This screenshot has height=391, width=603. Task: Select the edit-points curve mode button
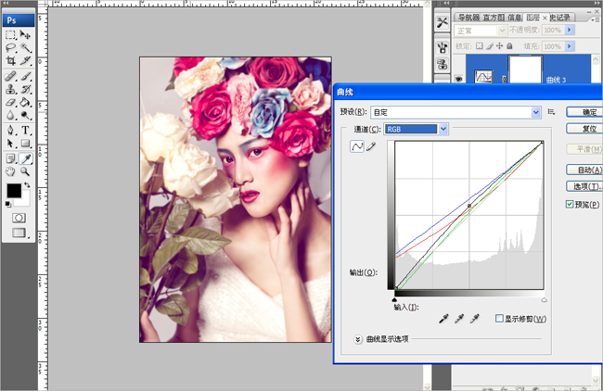tap(357, 146)
